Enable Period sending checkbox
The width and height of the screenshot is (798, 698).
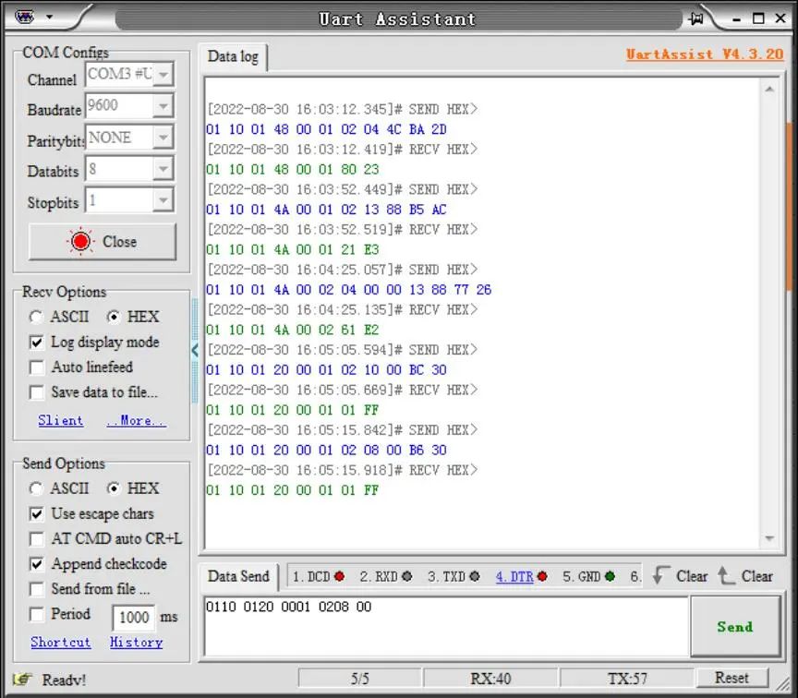pos(37,614)
